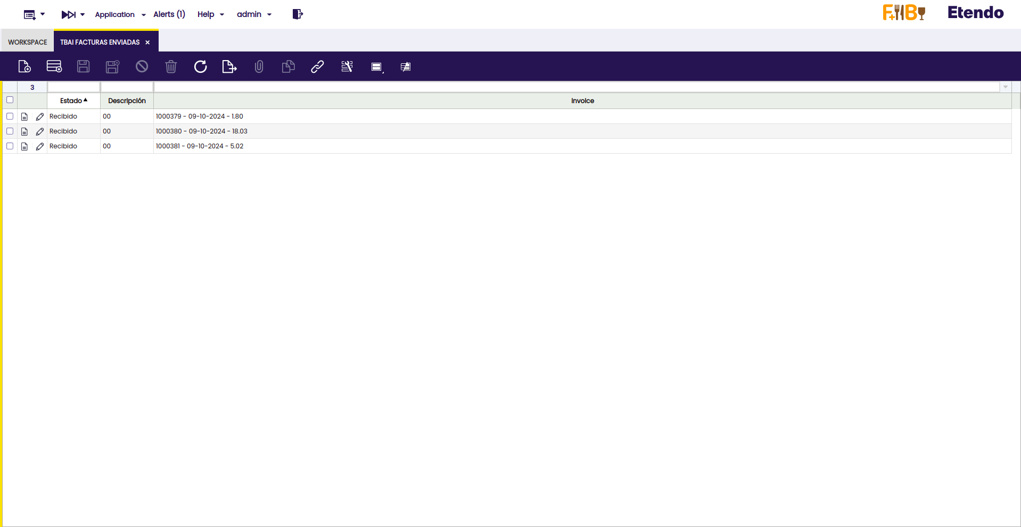Open form view for invoice 1000379 row
Viewport: 1021px width, 527px height.
24,116
